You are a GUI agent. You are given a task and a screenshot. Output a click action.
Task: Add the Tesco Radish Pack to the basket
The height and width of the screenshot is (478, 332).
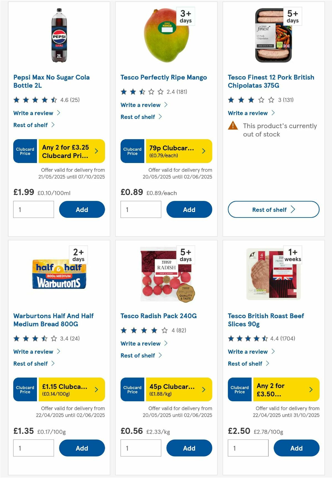point(189,448)
